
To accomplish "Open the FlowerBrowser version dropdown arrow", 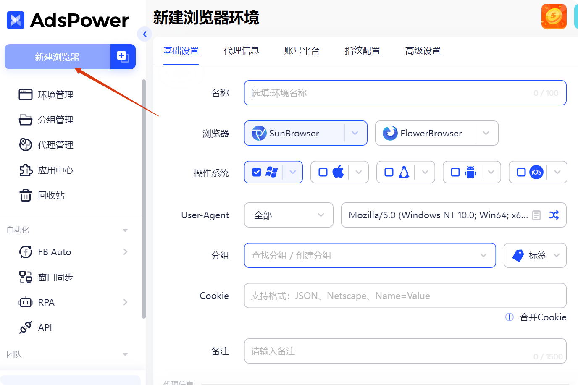I will point(486,133).
